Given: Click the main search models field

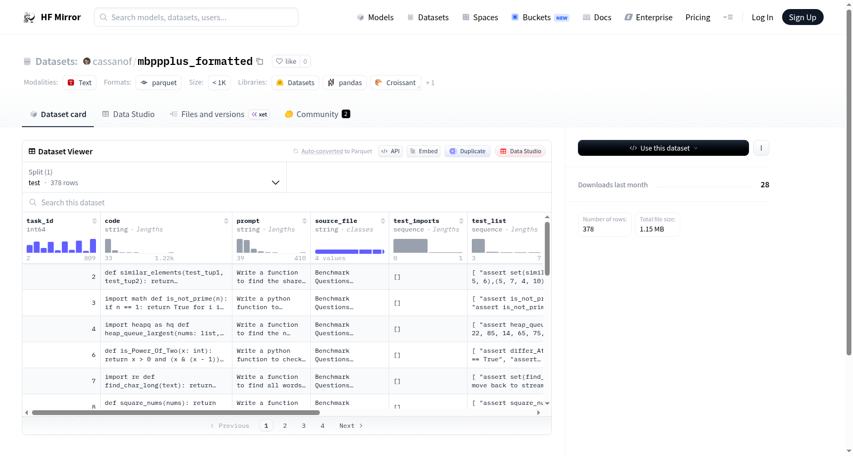Looking at the screenshot, I should pyautogui.click(x=196, y=17).
